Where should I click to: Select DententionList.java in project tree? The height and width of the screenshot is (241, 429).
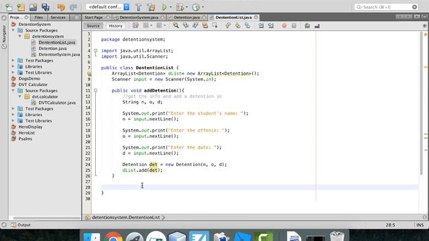click(56, 42)
